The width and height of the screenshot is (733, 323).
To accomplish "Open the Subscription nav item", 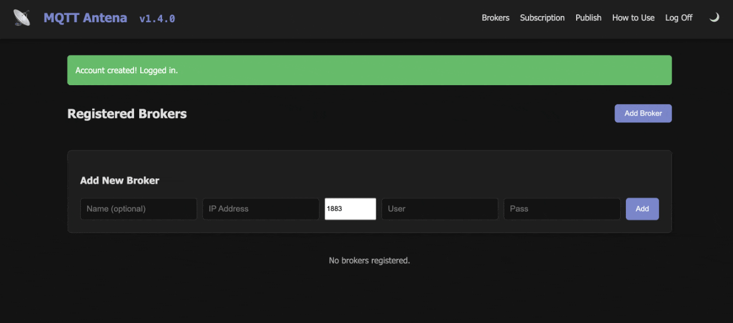I will [542, 18].
